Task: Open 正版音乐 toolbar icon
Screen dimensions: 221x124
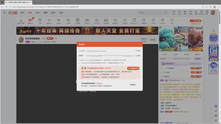Action: [125, 21]
